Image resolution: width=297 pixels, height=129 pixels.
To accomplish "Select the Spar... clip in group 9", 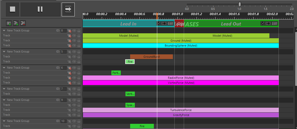I will [130, 105].
